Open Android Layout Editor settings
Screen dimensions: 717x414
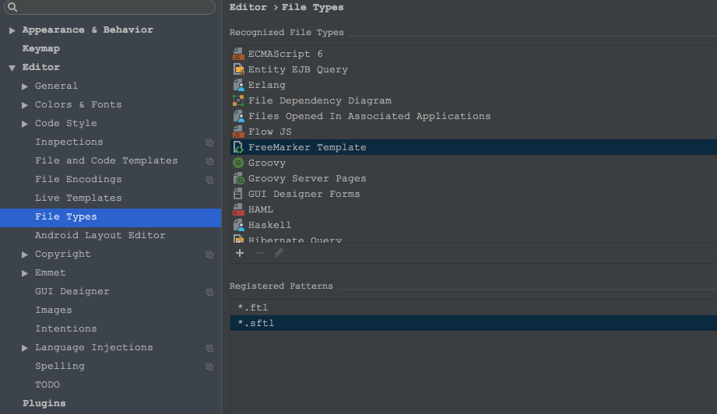tap(100, 235)
